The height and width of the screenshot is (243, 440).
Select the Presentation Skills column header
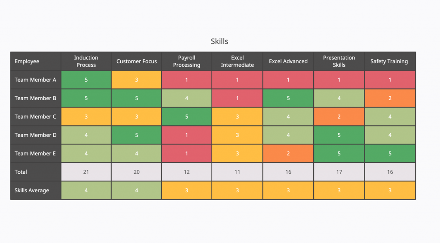tap(339, 61)
